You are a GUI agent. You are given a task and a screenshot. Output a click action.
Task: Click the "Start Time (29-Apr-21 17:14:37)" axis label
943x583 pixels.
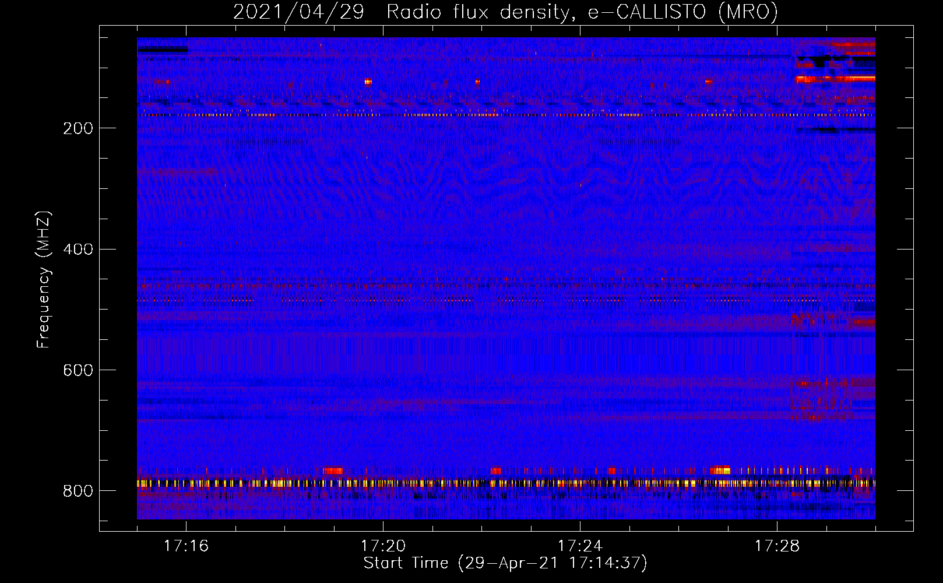(505, 563)
